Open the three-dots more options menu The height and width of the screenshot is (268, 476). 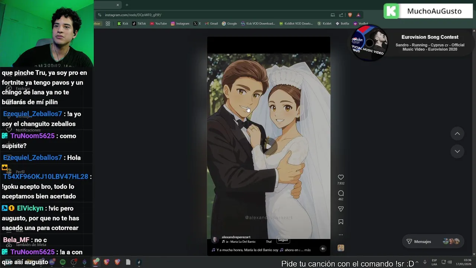point(341,235)
